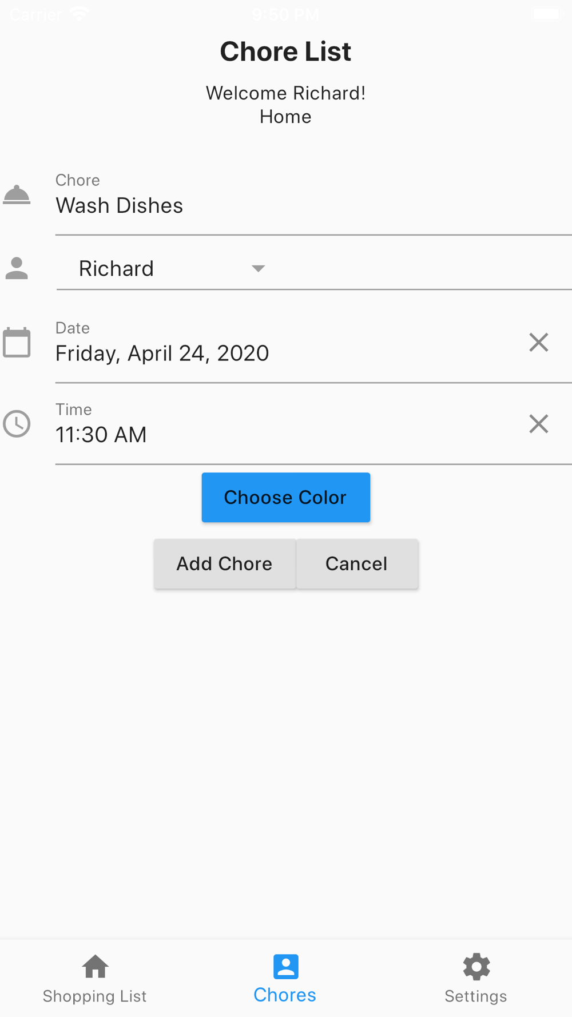Clear the Date field with X

click(x=538, y=343)
